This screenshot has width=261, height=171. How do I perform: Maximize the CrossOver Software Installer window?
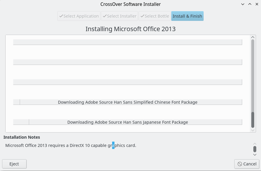250,4
